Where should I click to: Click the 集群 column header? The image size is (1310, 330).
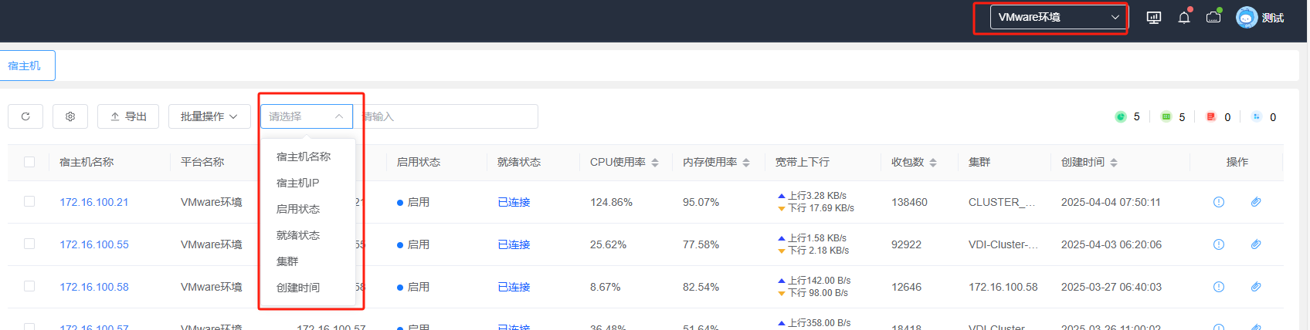(x=979, y=162)
